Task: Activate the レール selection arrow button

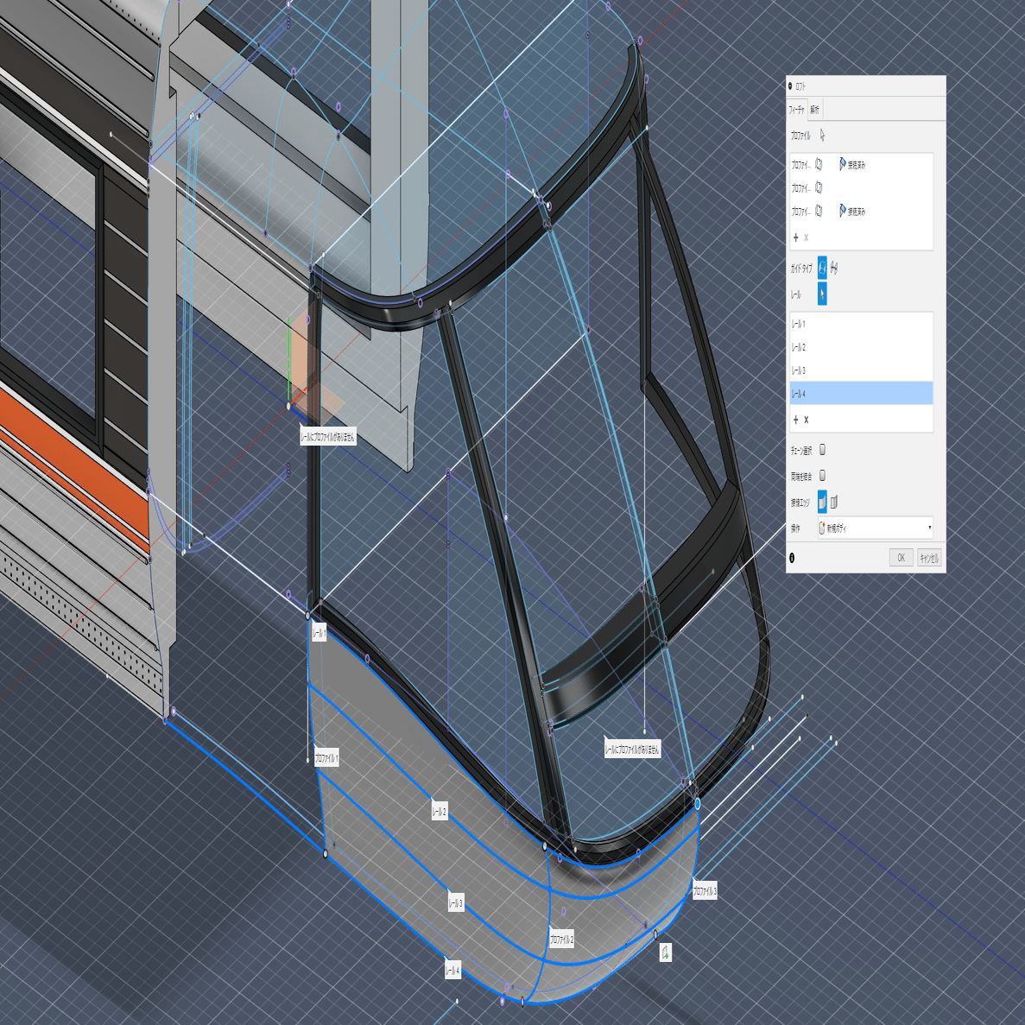Action: pyautogui.click(x=822, y=294)
